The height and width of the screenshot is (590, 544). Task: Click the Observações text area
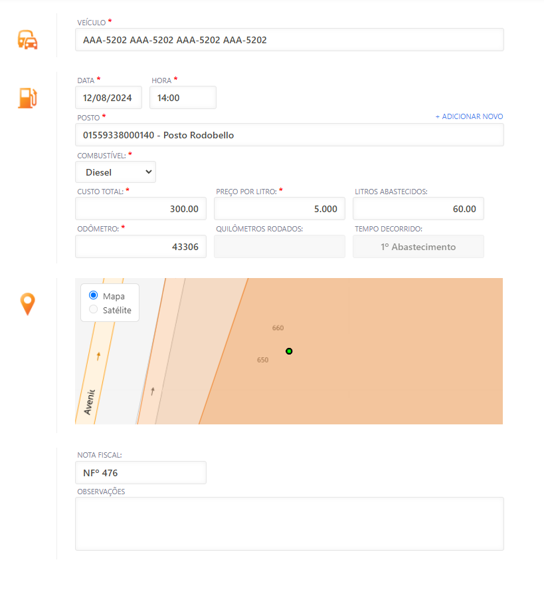pos(289,523)
